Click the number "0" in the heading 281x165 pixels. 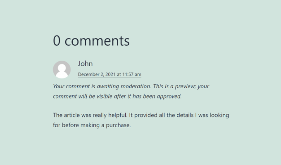coord(57,40)
